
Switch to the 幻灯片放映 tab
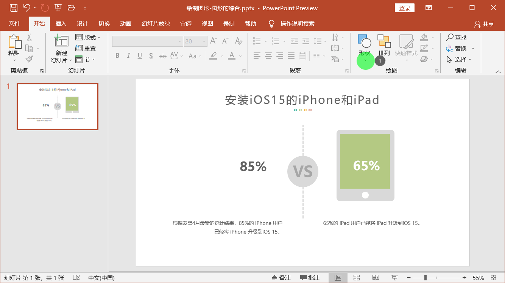(x=156, y=23)
